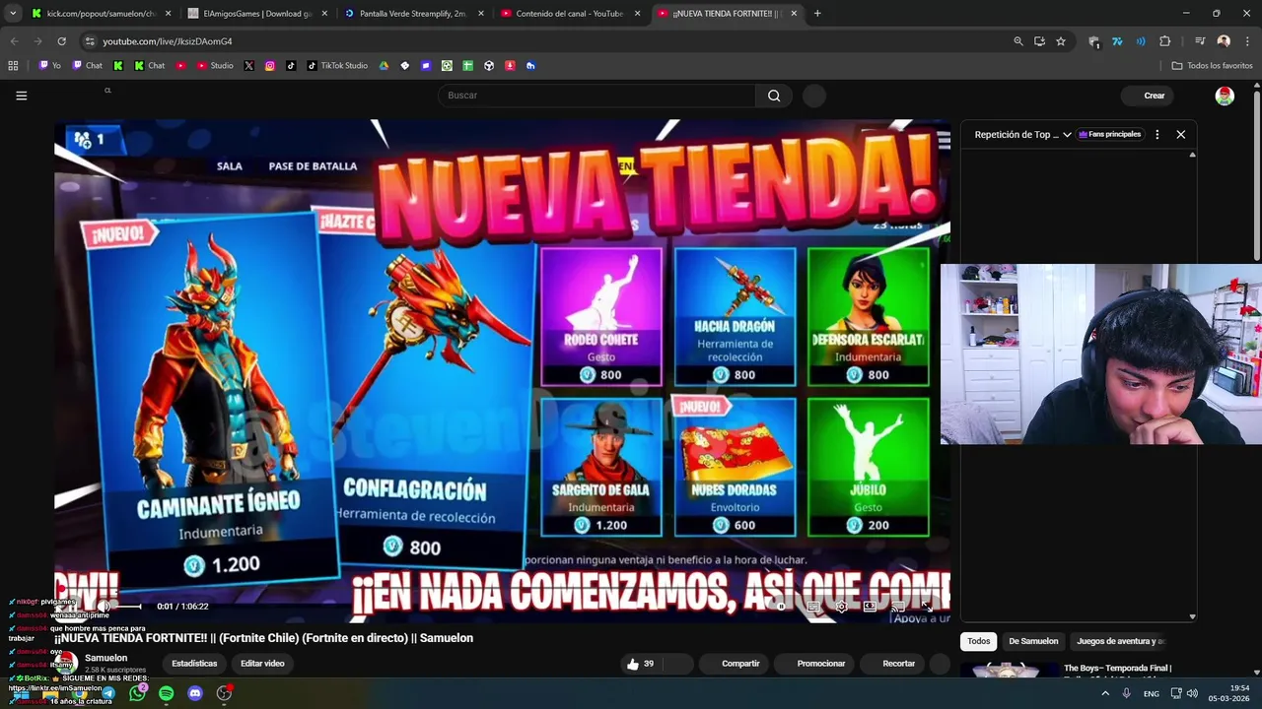Click the Fans principales badge
Image resolution: width=1262 pixels, height=709 pixels.
[x=1109, y=134]
